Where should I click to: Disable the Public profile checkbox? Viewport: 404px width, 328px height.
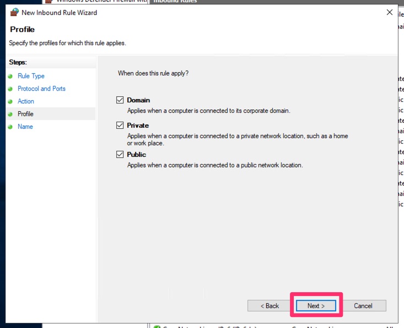[120, 155]
